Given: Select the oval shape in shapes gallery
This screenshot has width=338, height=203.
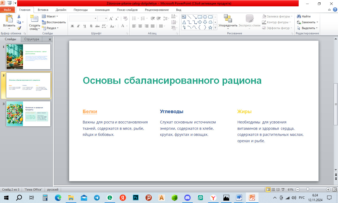Looking at the screenshot, I should click(205, 17).
